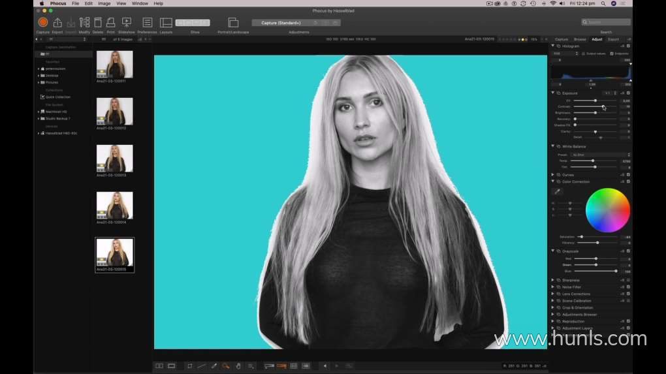
Task: Open the Apple menu
Action: [42, 3]
